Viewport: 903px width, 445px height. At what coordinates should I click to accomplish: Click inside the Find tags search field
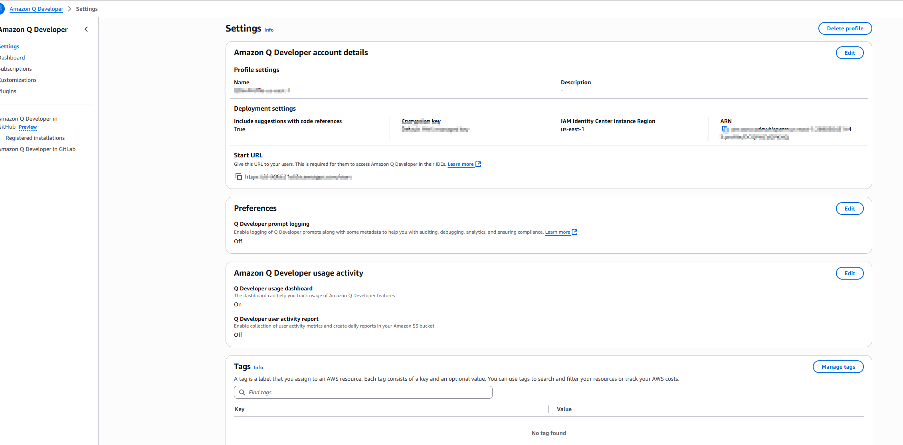(359, 392)
